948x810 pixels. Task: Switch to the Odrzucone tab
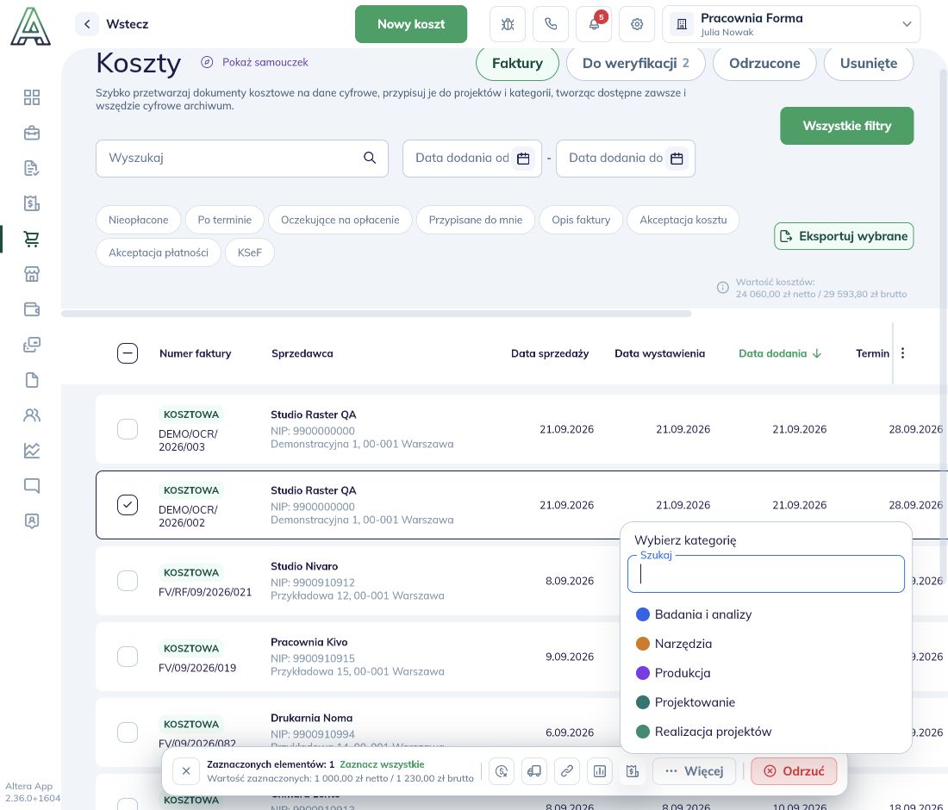pyautogui.click(x=764, y=64)
